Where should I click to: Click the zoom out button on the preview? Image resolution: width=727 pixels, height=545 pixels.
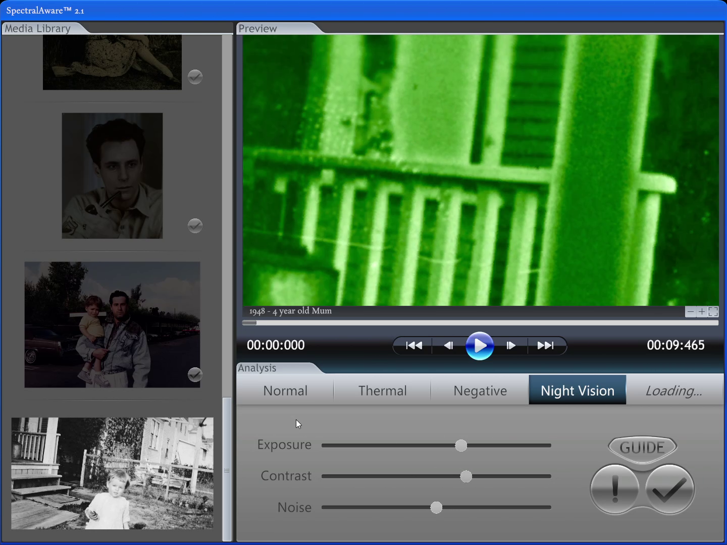(x=691, y=311)
